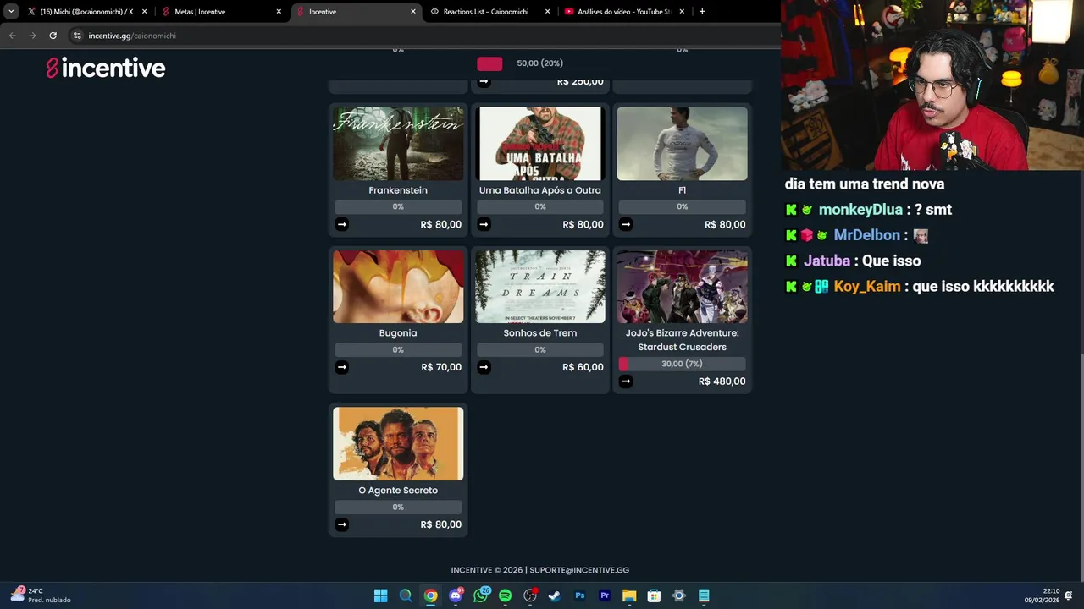Open WhatsApp from the taskbar
The width and height of the screenshot is (1084, 609).
(x=481, y=595)
